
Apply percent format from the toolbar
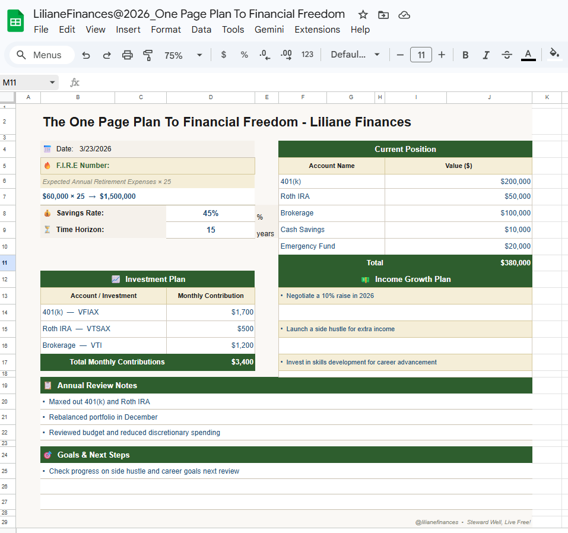244,55
